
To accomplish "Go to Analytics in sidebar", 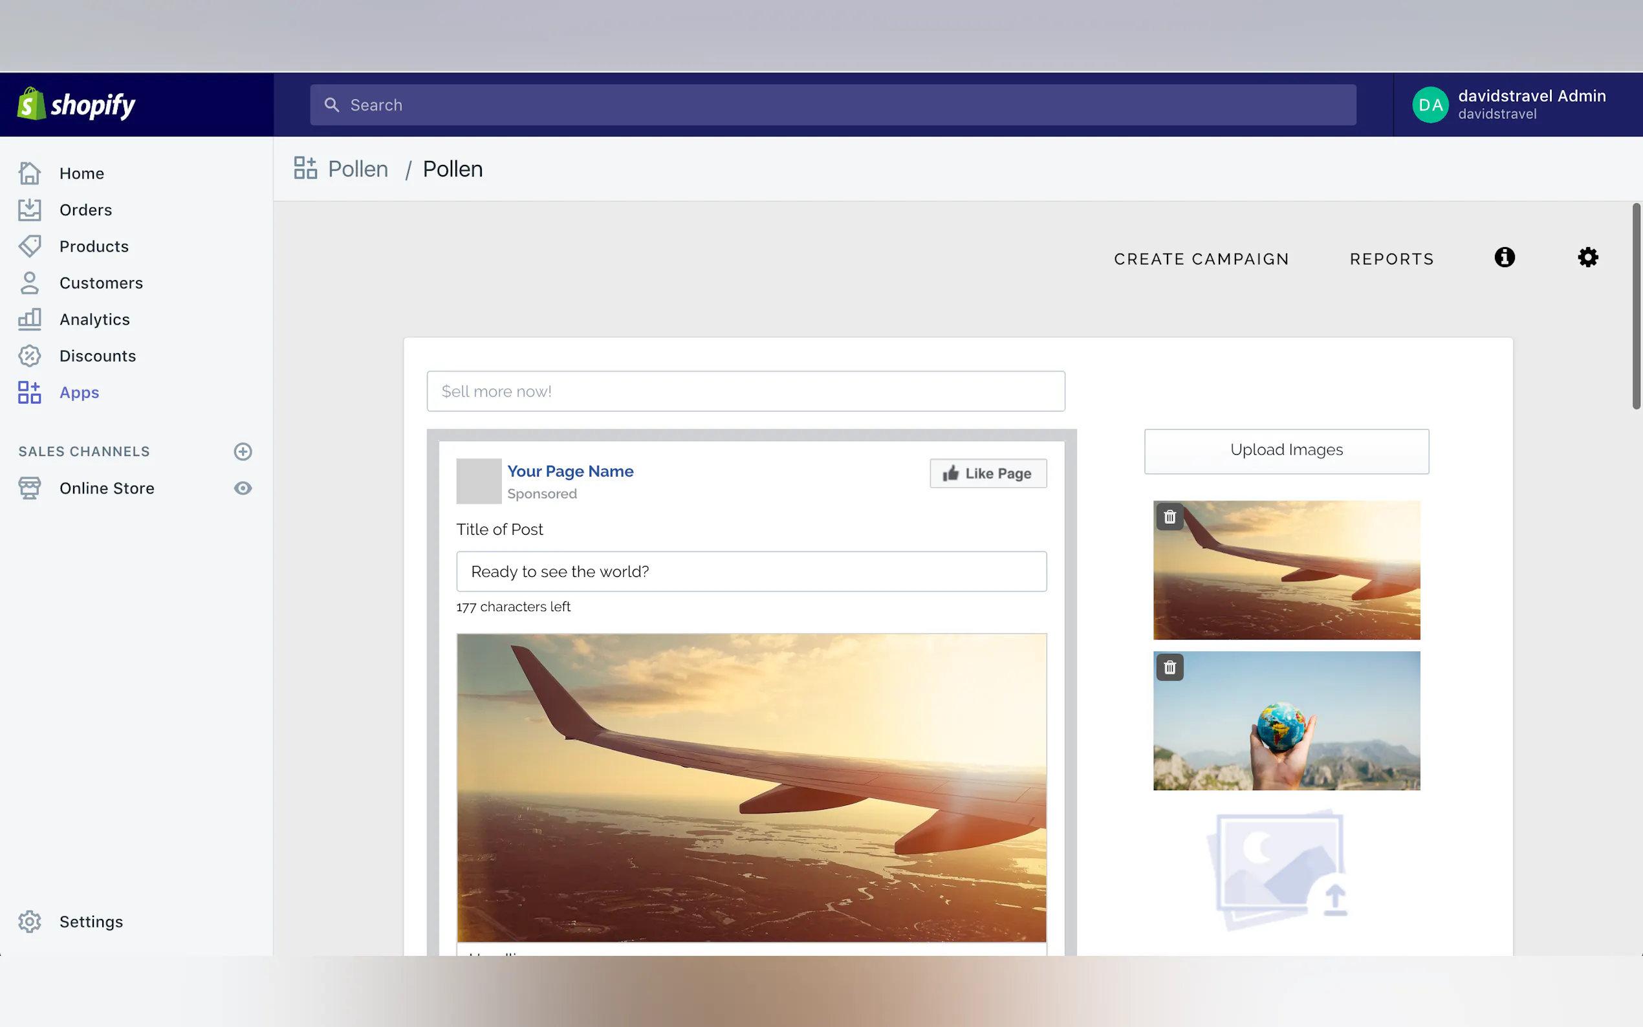I will click(x=94, y=319).
